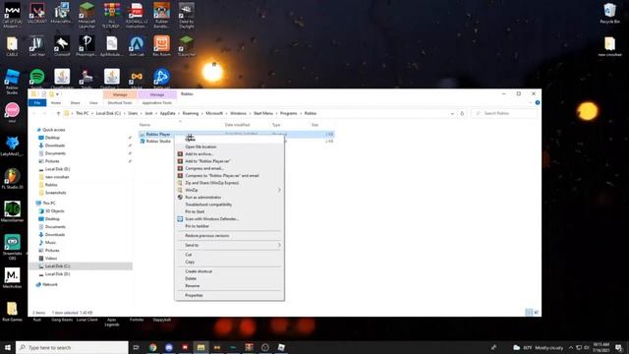This screenshot has width=629, height=354.
Task: Click AppData in the address path
Action: click(168, 114)
